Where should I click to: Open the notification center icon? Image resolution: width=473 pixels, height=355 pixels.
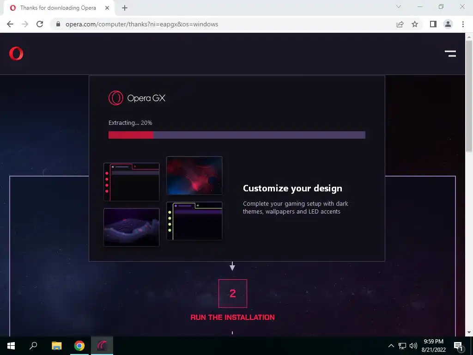click(x=458, y=346)
